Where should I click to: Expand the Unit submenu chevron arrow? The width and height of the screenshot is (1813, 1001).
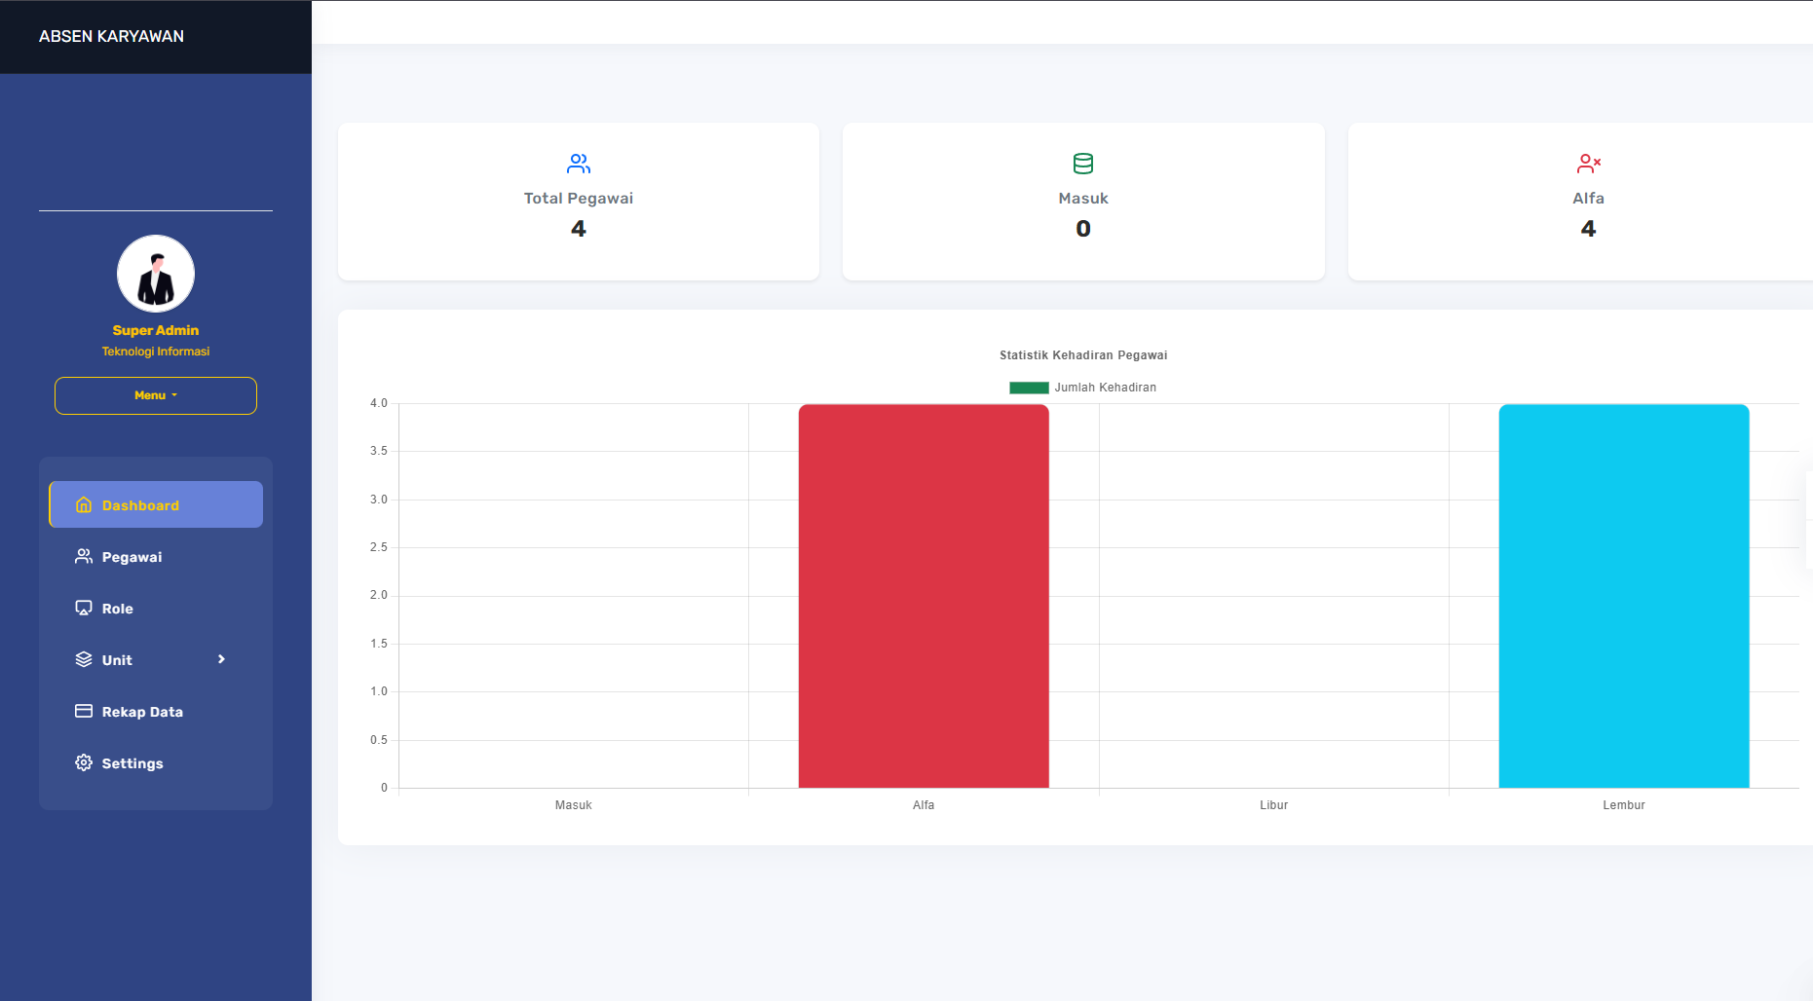(222, 659)
